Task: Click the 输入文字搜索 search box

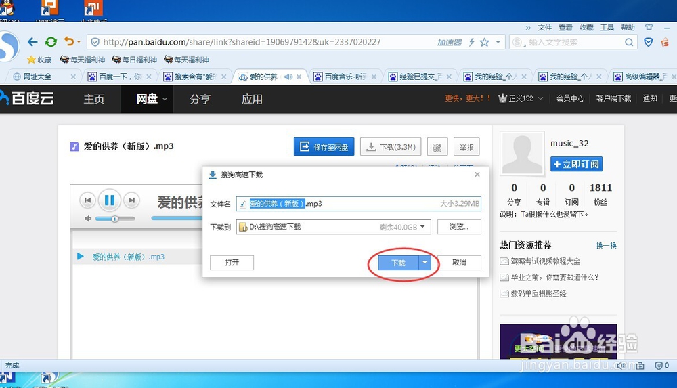Action: coord(572,42)
